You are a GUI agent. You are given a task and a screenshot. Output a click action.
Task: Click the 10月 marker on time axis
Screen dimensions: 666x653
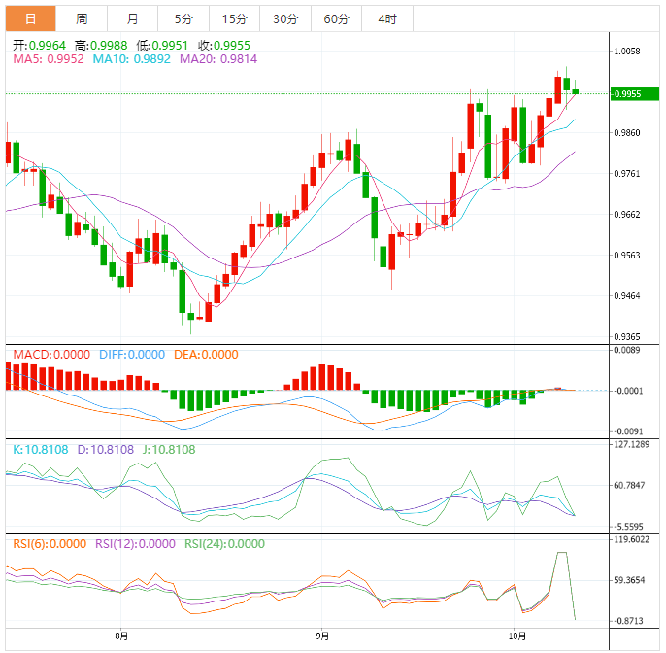(x=518, y=636)
